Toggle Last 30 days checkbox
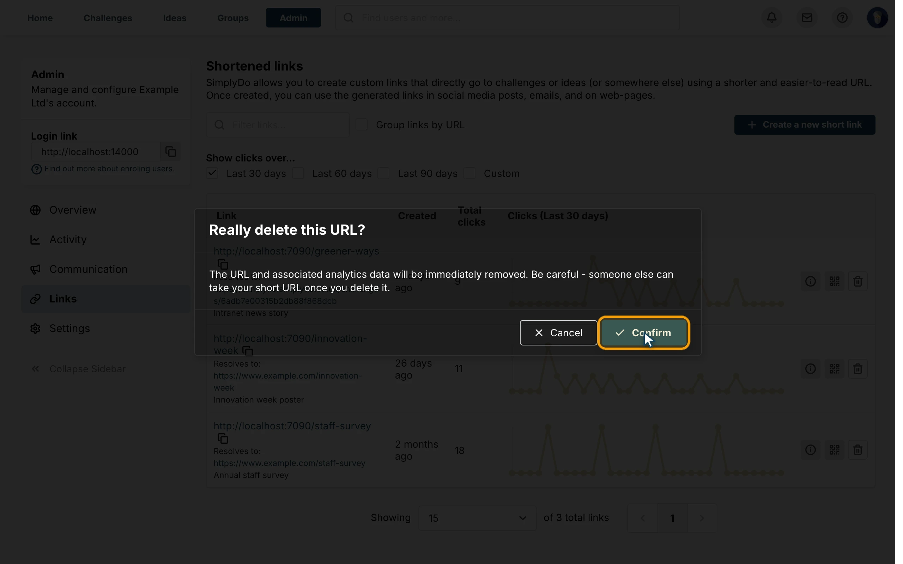This screenshot has width=903, height=564. tap(212, 173)
